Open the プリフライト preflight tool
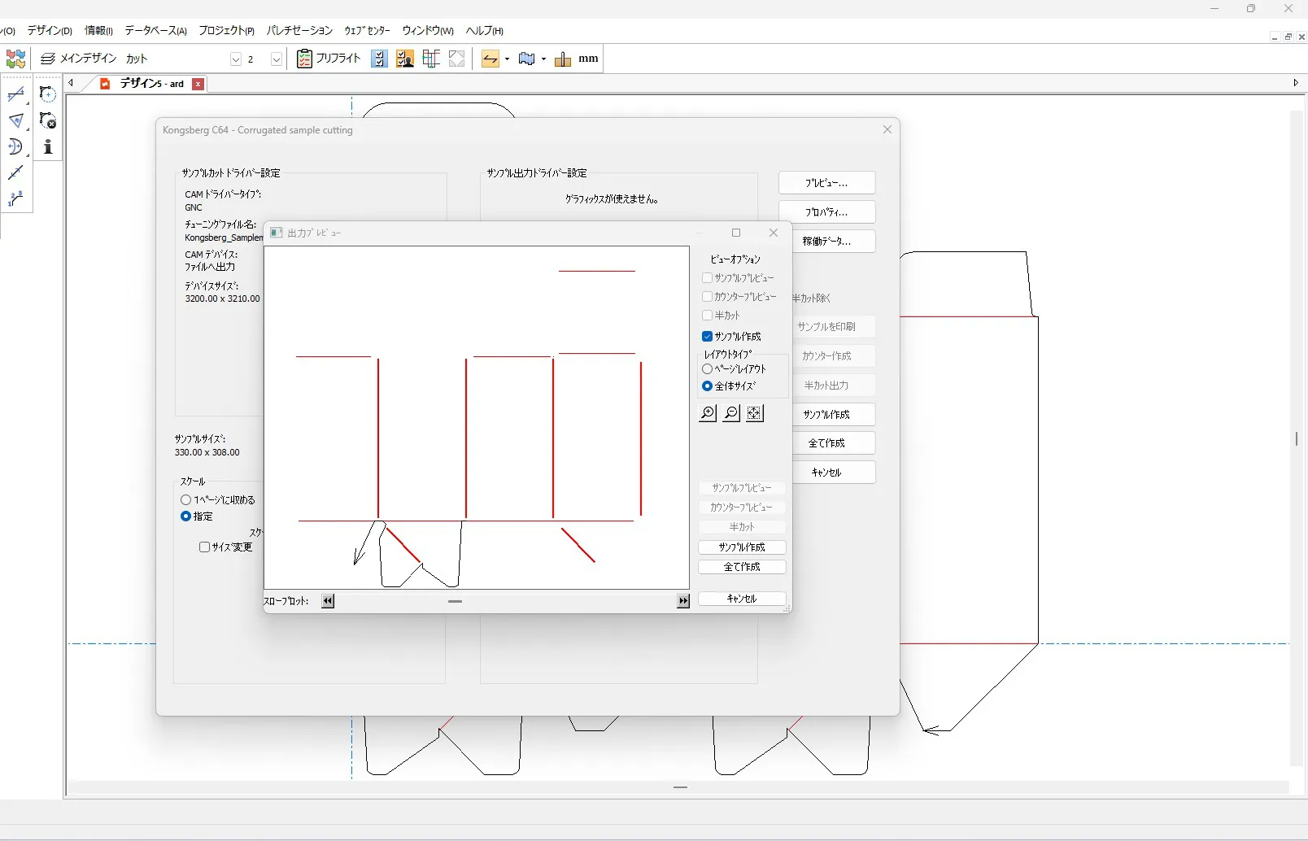1308x841 pixels. tap(329, 59)
